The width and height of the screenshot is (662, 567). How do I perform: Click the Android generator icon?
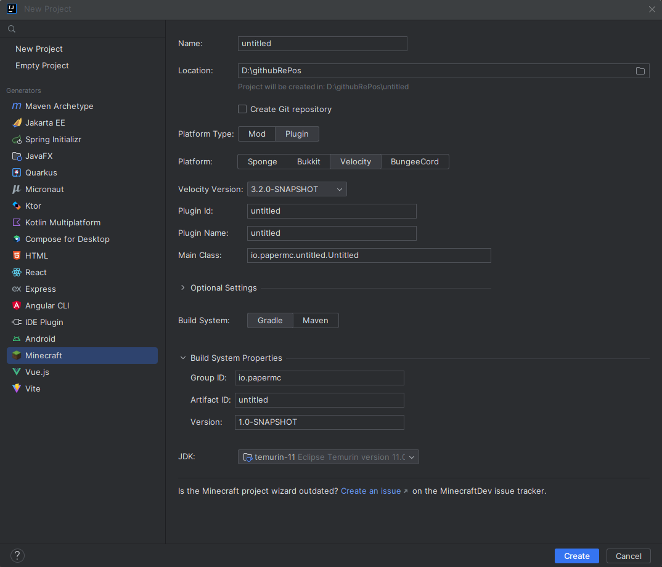point(17,339)
